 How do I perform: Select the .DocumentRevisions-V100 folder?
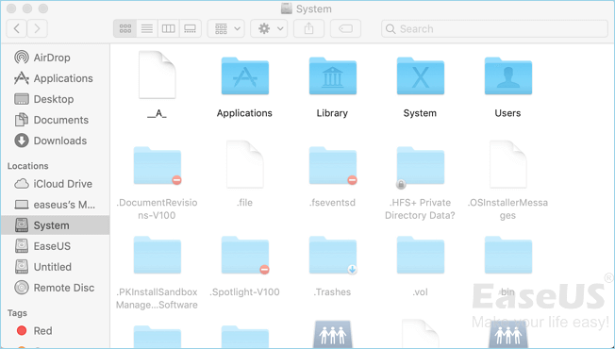point(158,165)
